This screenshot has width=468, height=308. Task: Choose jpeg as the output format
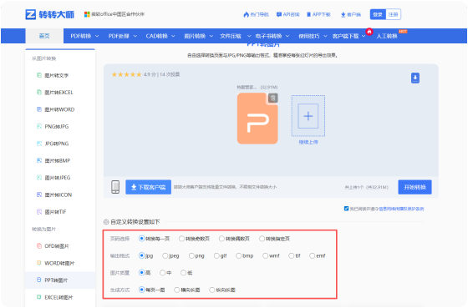click(165, 255)
